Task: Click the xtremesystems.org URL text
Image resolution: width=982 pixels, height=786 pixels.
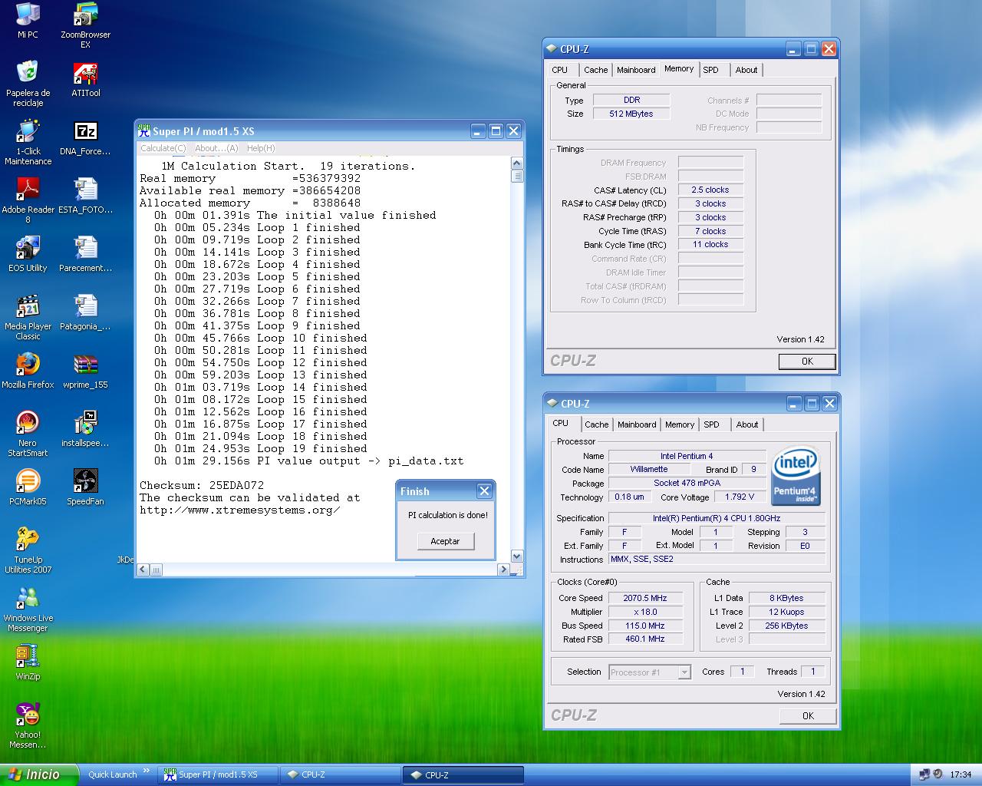Action: tap(240, 510)
